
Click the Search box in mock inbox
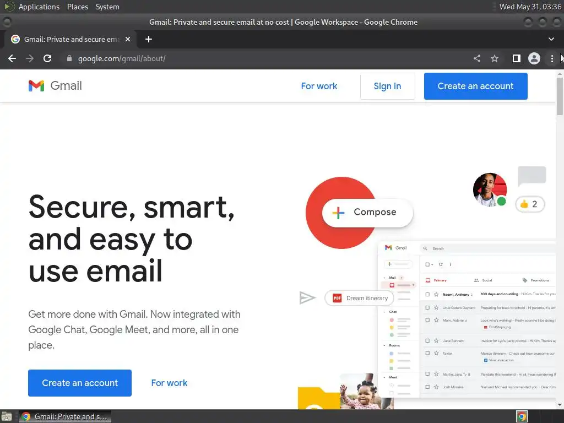coord(488,248)
